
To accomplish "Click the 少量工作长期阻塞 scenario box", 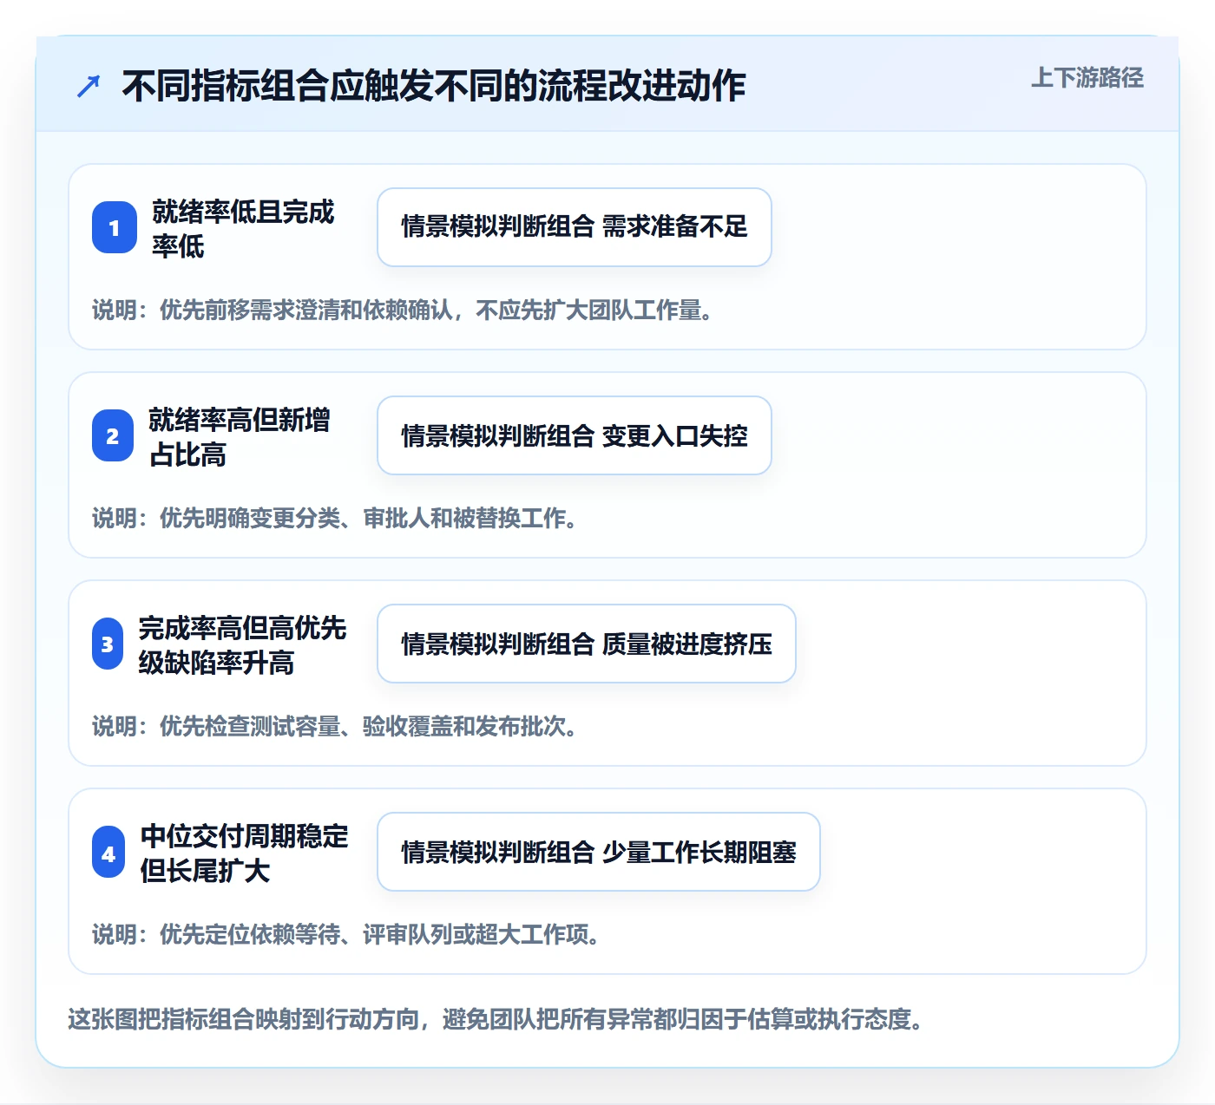I will pyautogui.click(x=599, y=852).
